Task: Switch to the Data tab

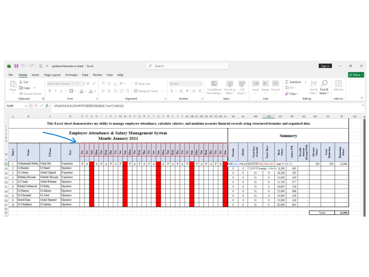Action: pos(85,75)
